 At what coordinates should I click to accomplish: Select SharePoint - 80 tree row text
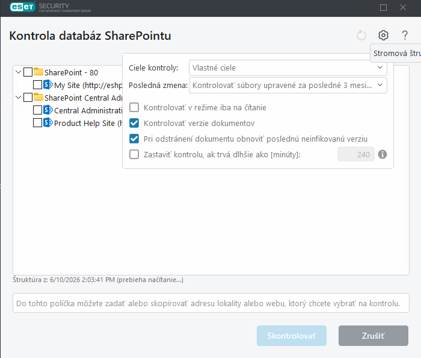71,72
